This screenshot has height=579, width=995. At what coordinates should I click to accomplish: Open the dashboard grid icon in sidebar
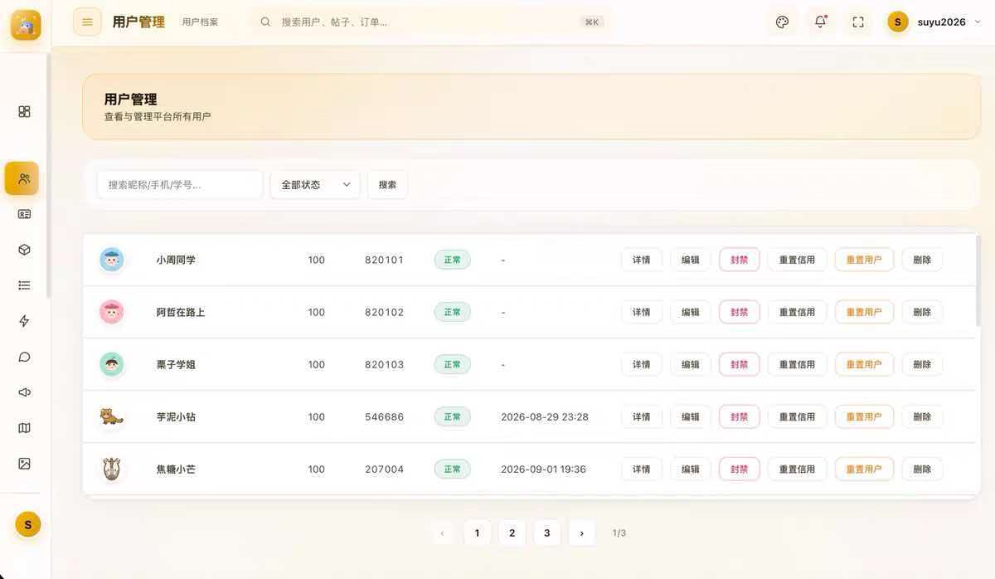(24, 111)
